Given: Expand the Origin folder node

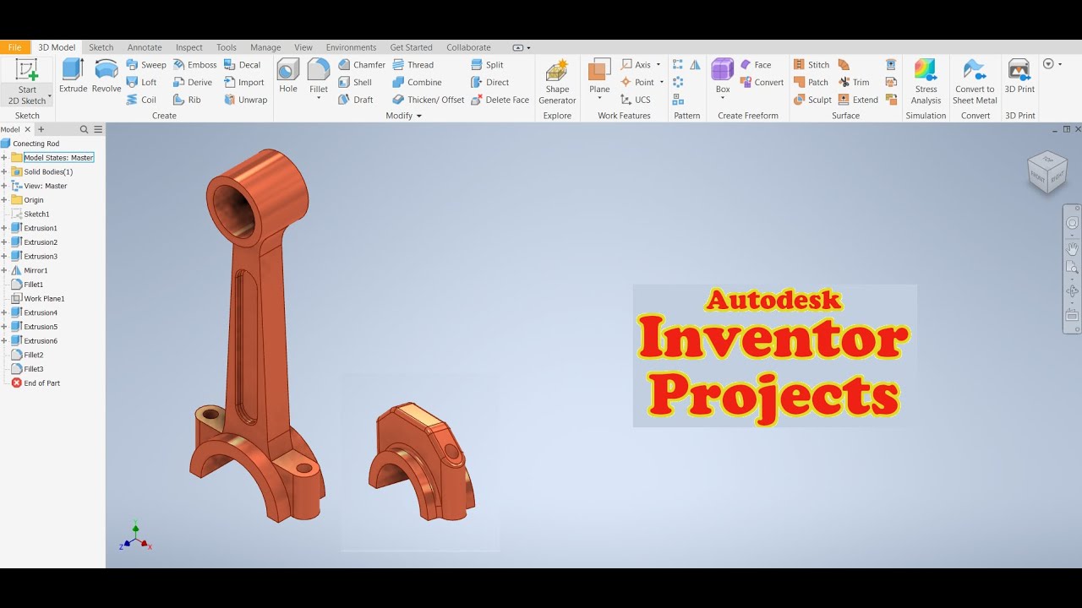Looking at the screenshot, I should [4, 200].
